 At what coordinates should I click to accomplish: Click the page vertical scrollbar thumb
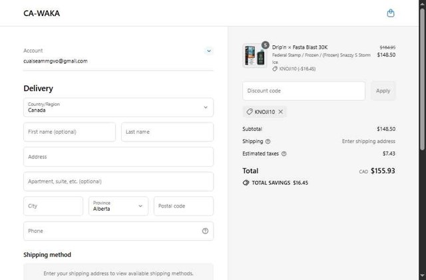click(x=422, y=78)
